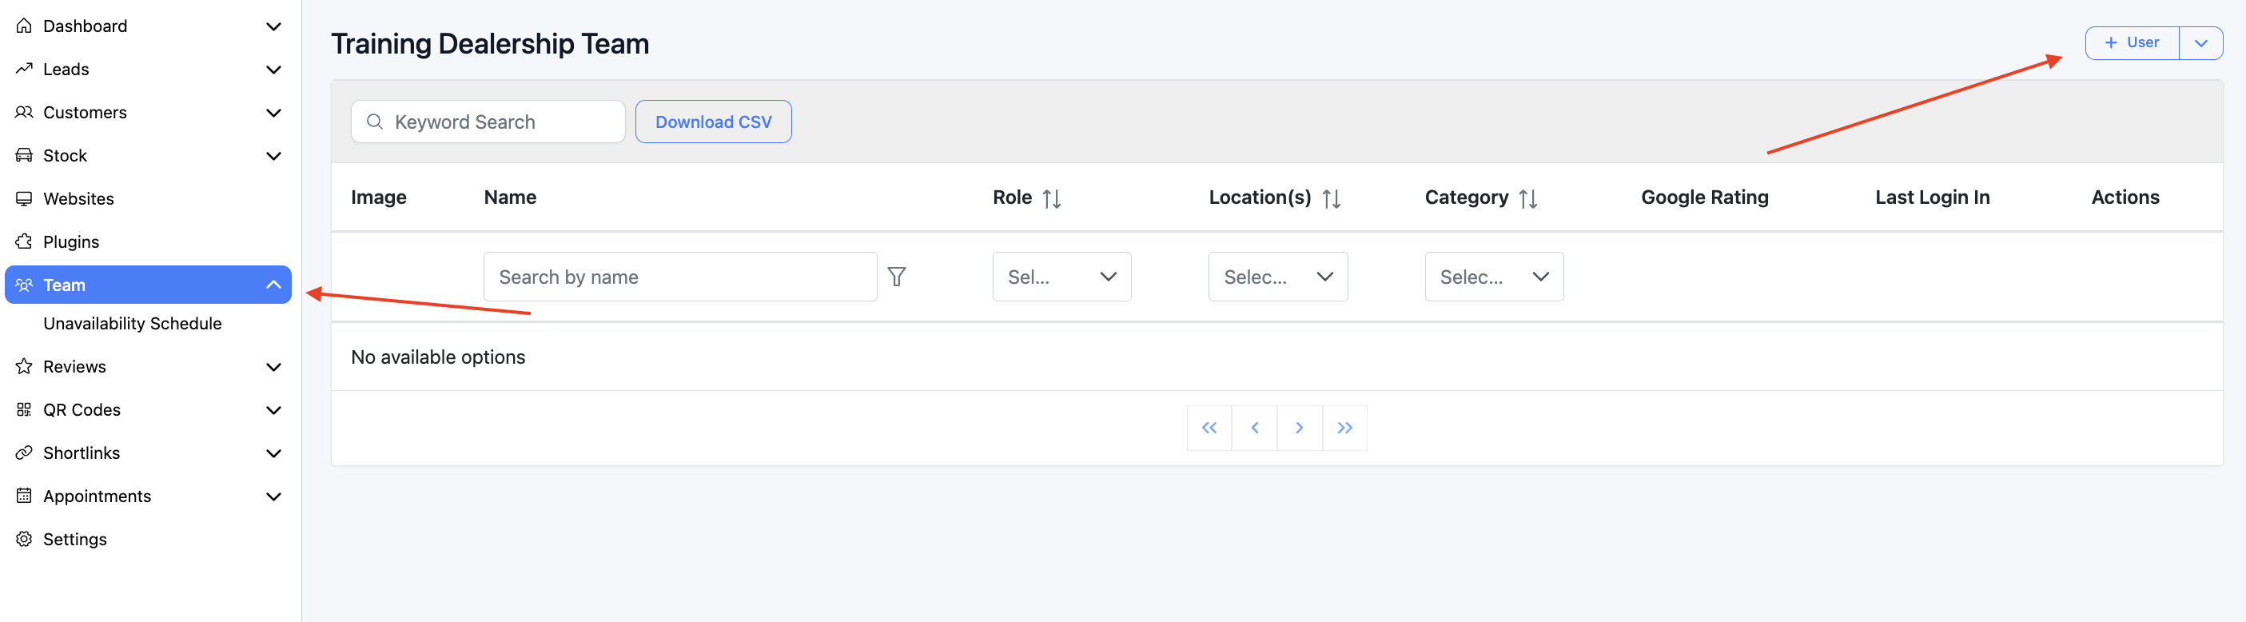Sort by Category column arrows
The width and height of the screenshot is (2246, 622).
(x=1527, y=199)
